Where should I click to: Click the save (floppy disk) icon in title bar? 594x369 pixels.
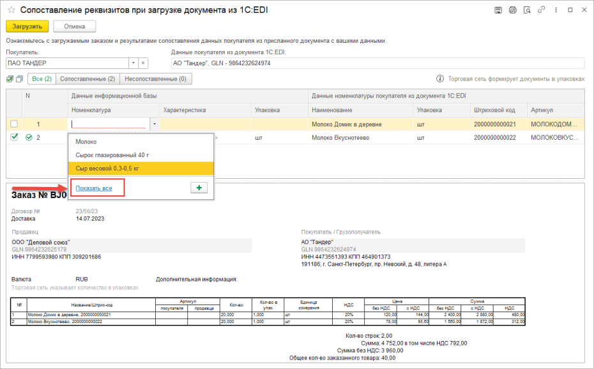[498, 10]
